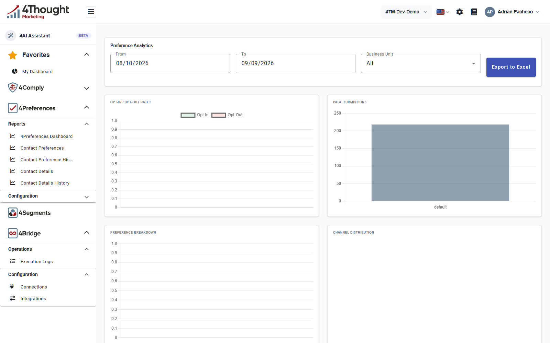The image size is (550, 343).
Task: Click the 4Segments icon
Action: pyautogui.click(x=13, y=213)
